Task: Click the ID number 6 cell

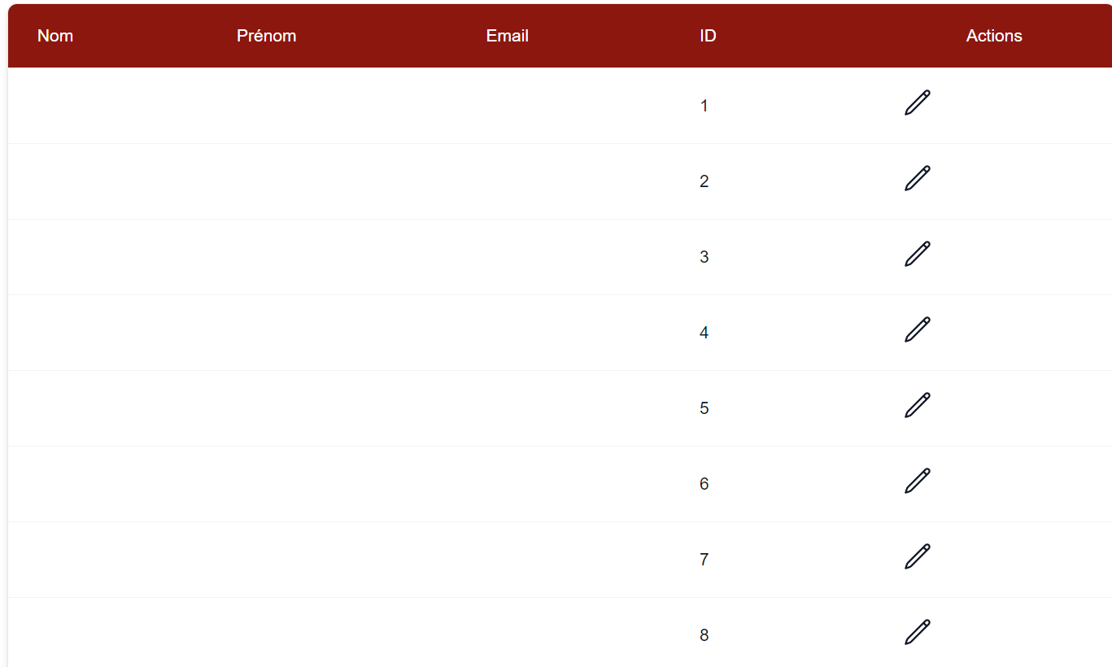Action: 704,484
